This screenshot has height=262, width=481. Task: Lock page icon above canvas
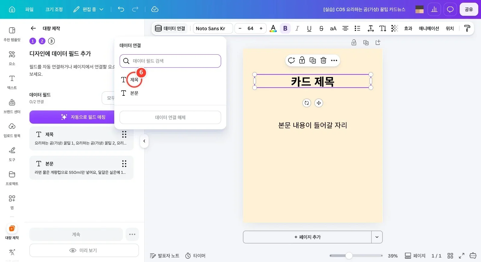(354, 43)
